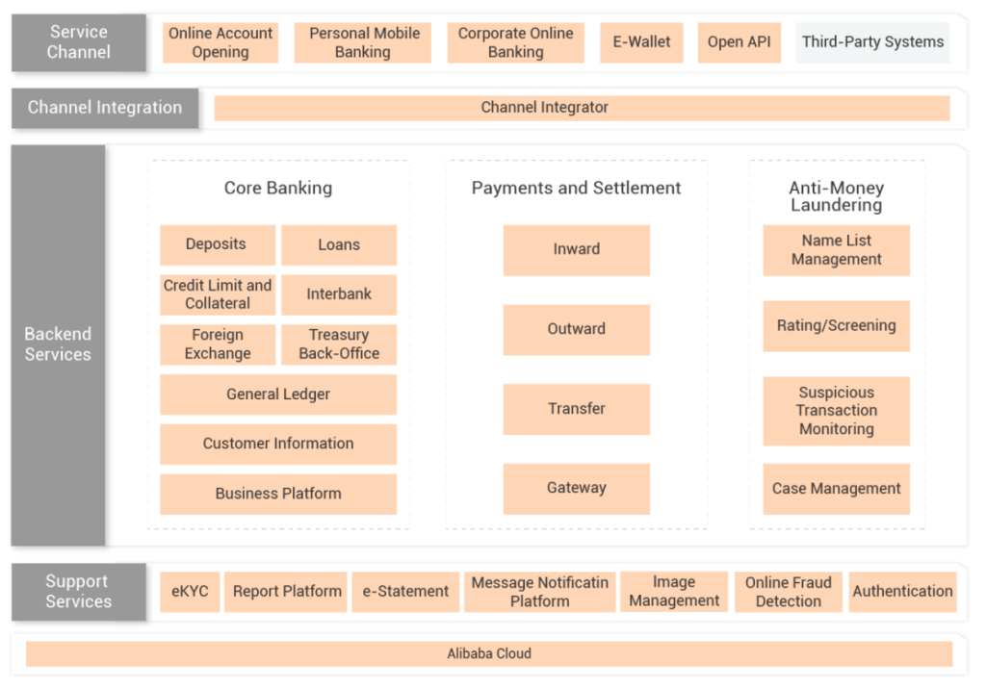
Task: Click the Gateway box
Action: [576, 489]
